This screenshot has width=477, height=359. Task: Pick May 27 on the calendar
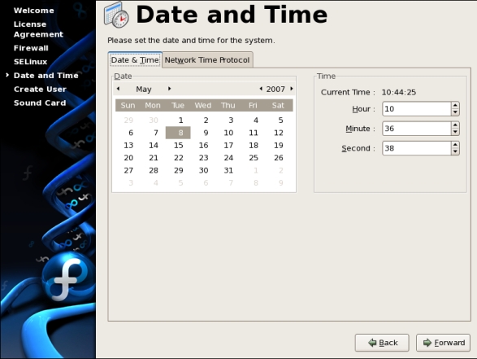(x=128, y=170)
